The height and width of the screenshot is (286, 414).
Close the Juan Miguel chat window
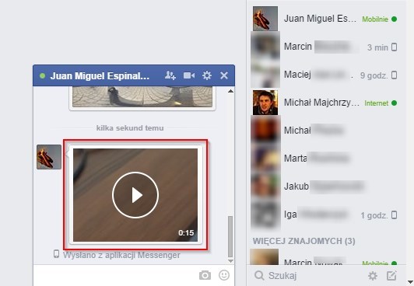[x=224, y=75]
